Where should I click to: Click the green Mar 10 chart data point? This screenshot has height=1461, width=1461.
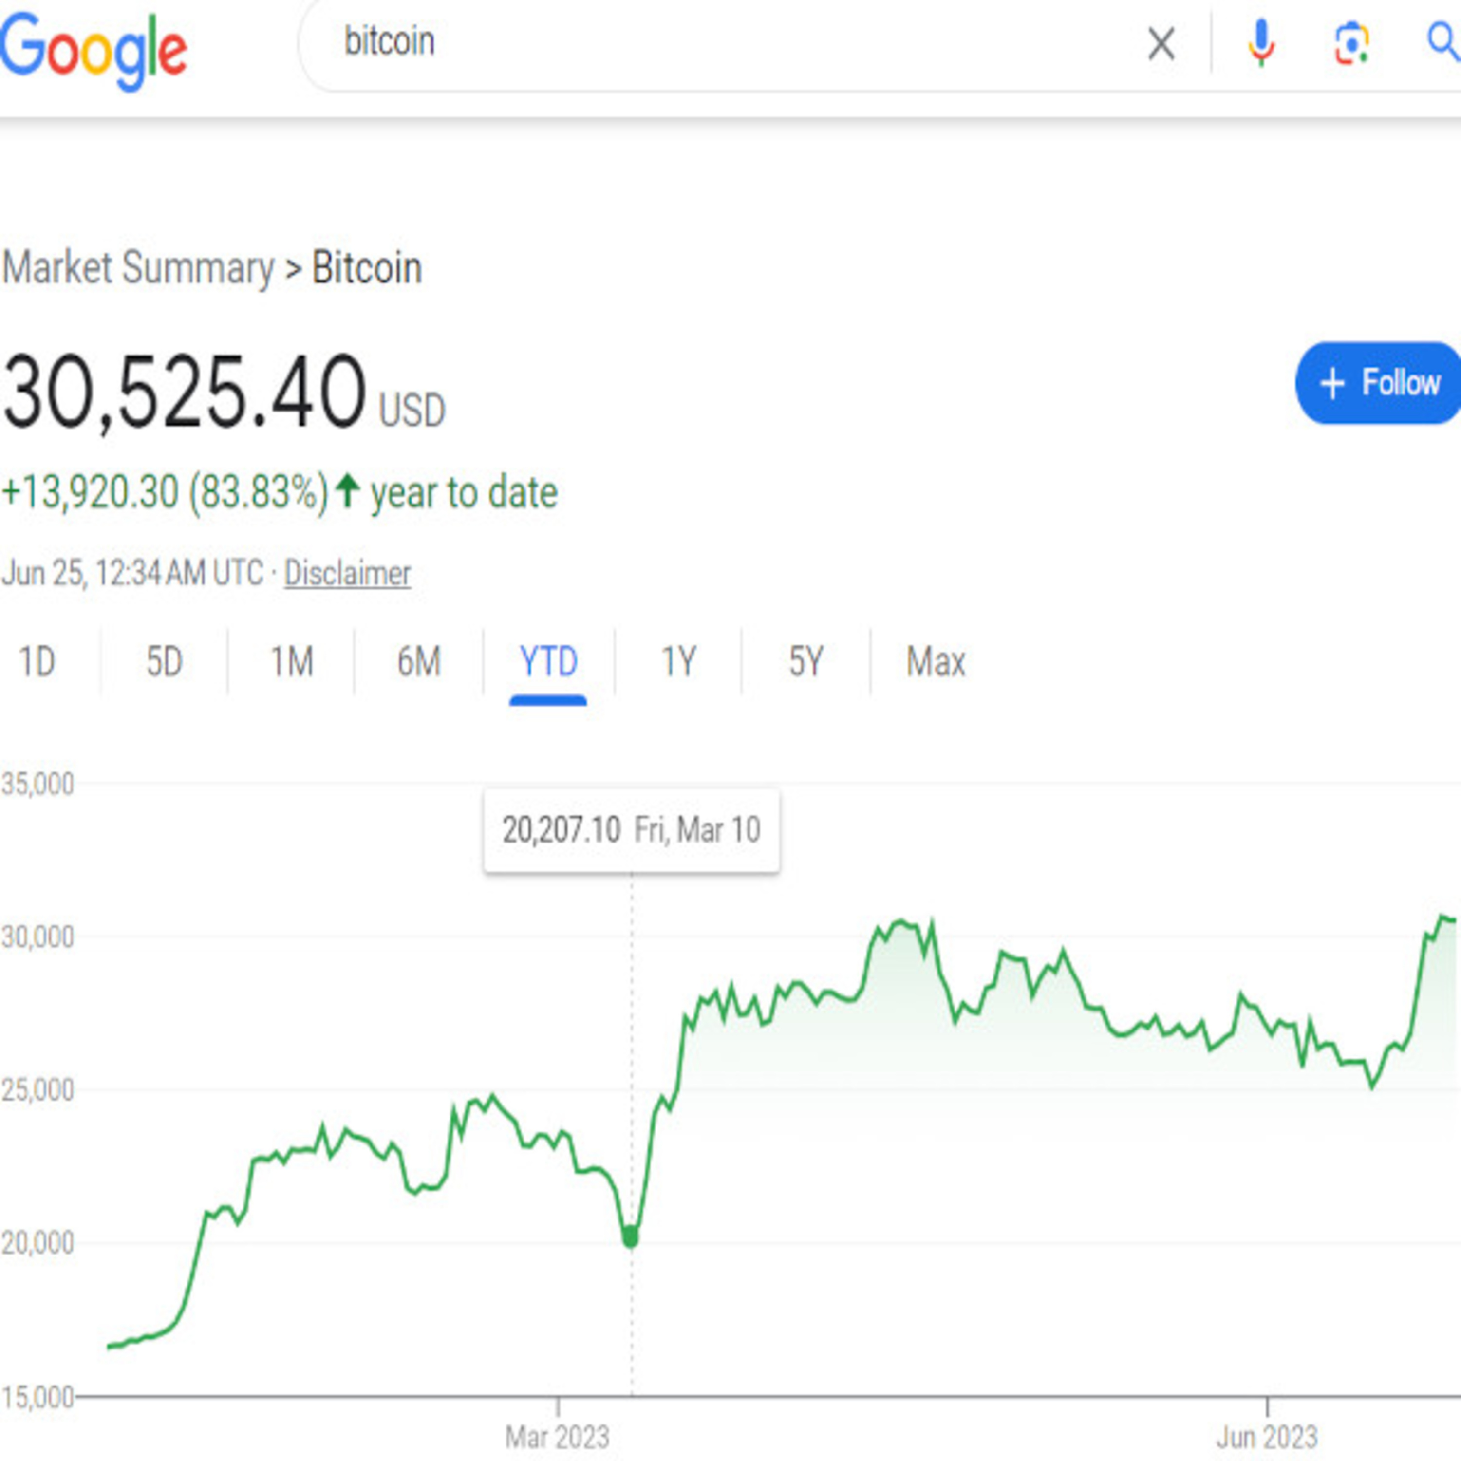coord(630,1237)
